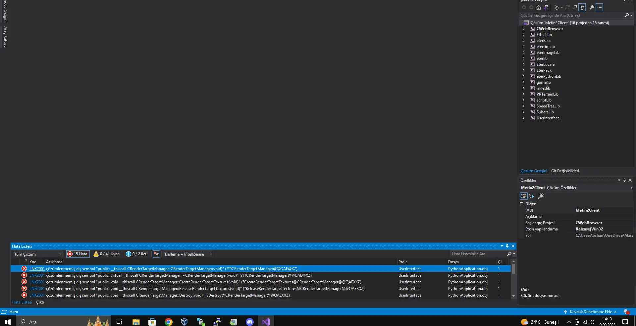This screenshot has height=326, width=636.
Task: Switch to Çıktı output tab
Action: pyautogui.click(x=40, y=302)
